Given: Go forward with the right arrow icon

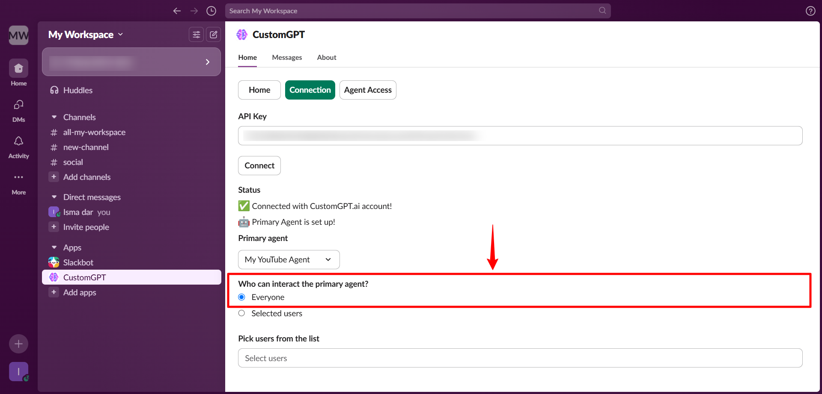Looking at the screenshot, I should coord(194,11).
